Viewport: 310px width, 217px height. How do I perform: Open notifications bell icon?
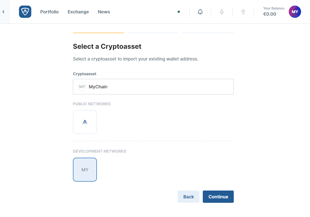(x=200, y=12)
